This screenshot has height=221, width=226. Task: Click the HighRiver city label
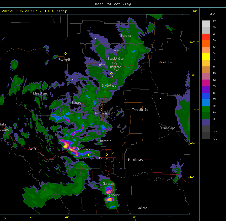pos(113,195)
